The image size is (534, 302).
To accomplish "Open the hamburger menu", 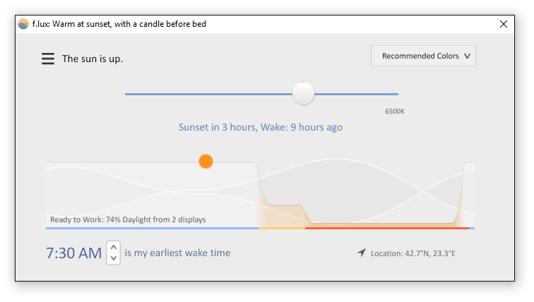I will click(x=48, y=59).
